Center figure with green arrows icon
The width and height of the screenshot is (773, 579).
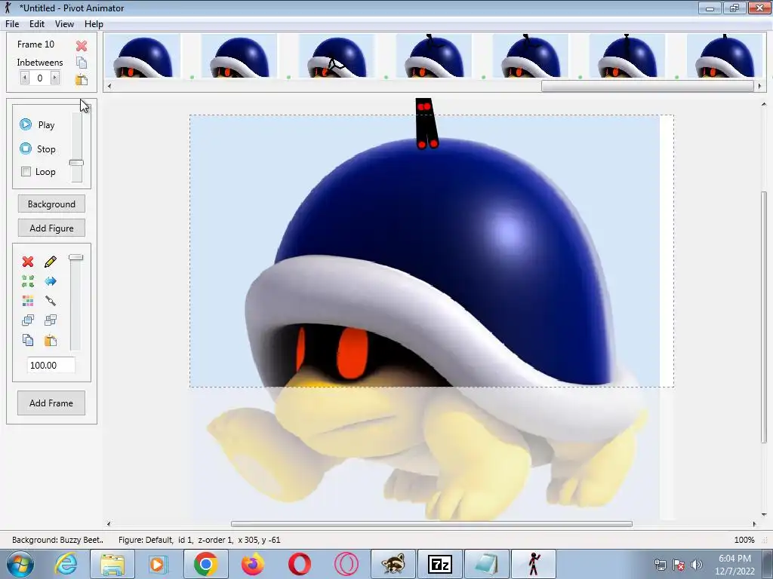pos(28,281)
